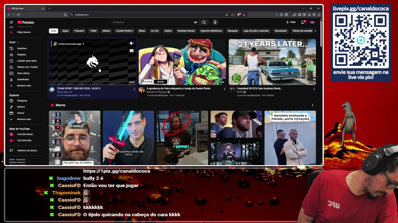The image size is (398, 223).
Task: Show more category chips with right arrow
Action: tap(315, 31)
